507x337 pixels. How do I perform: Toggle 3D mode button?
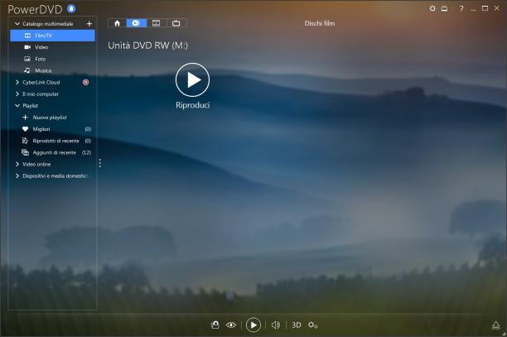297,325
